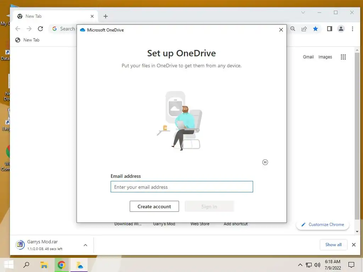Click the share page icon in Chrome
This screenshot has width=363, height=272.
(x=304, y=29)
